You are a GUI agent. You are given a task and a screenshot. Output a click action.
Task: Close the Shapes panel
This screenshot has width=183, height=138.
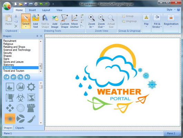[x=41, y=36]
